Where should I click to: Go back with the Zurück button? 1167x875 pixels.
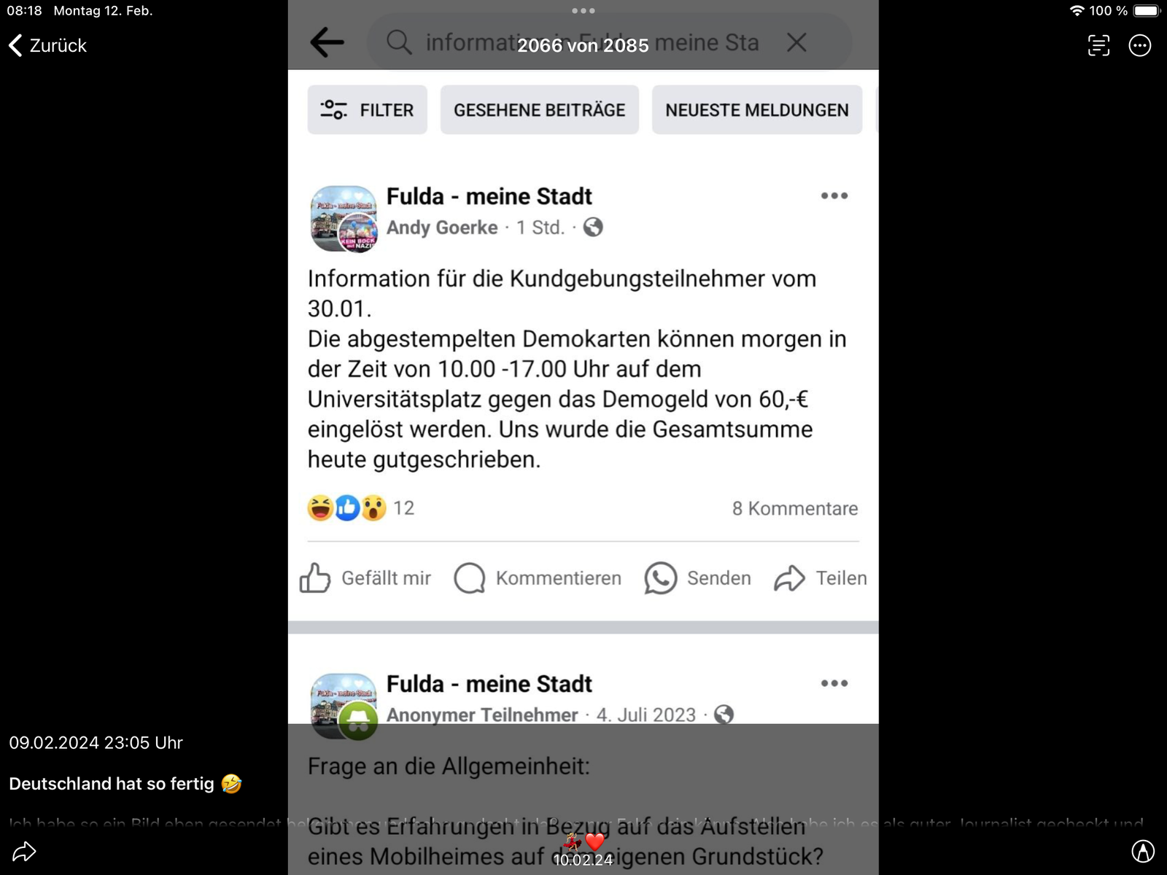47,45
